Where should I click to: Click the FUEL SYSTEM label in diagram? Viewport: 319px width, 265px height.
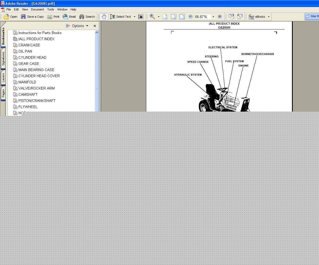[x=234, y=61]
